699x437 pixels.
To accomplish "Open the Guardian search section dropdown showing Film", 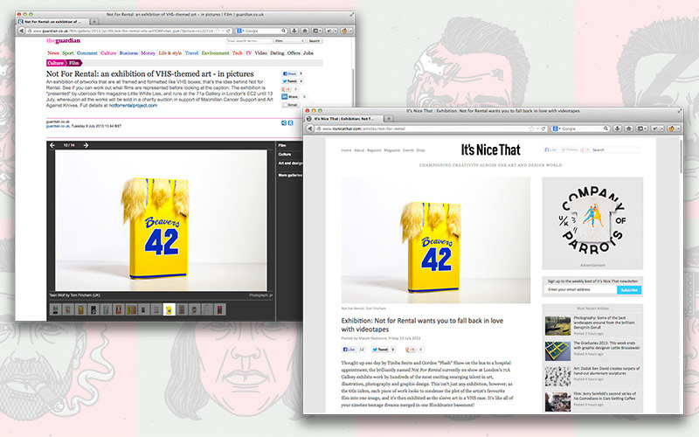I will tap(289, 40).
